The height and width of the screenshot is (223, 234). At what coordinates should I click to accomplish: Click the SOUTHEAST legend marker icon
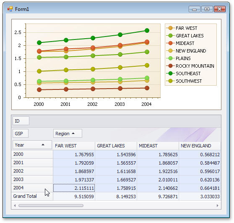point(170,73)
